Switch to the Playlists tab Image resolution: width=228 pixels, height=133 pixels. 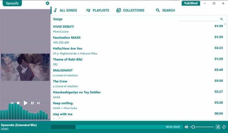98,10
